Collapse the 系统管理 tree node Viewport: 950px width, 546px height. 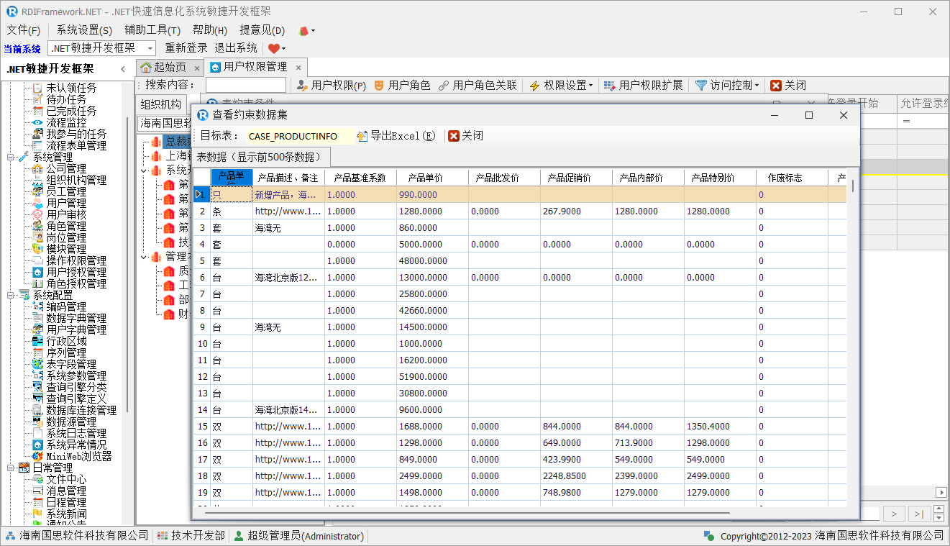click(x=10, y=157)
